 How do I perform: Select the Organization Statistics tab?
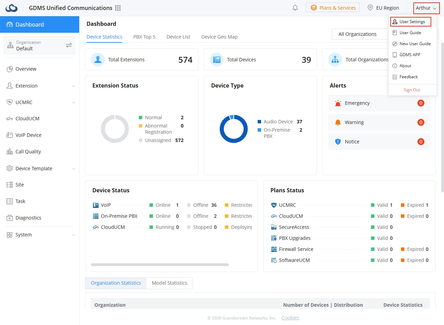point(116,283)
